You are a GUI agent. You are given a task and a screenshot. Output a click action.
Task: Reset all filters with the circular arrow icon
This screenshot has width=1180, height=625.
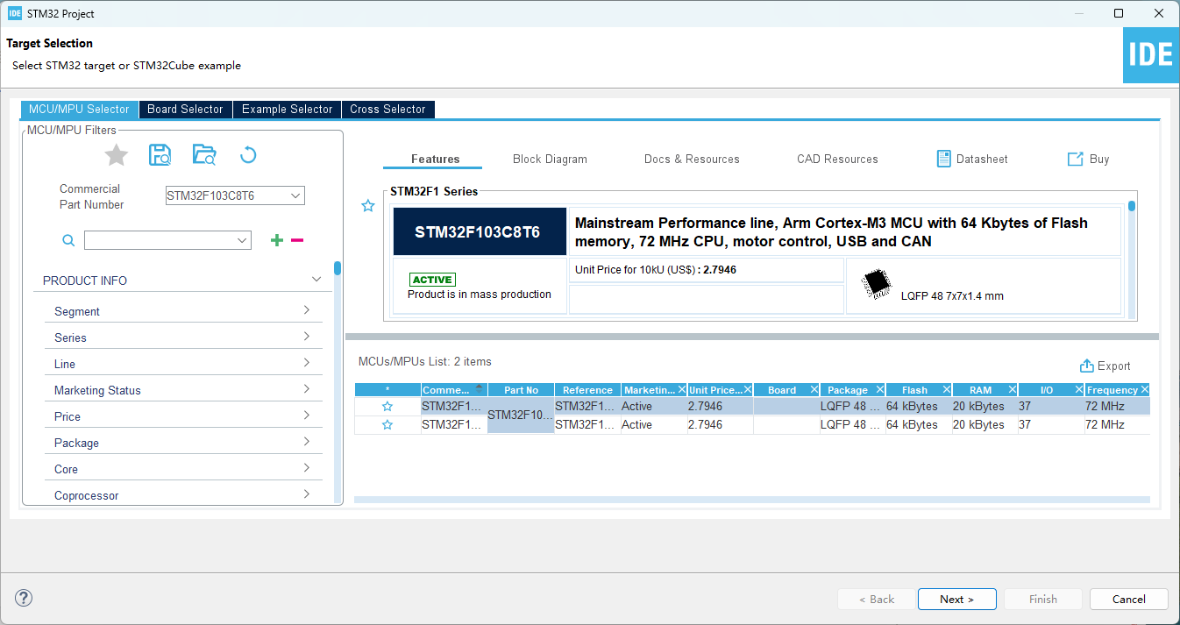click(x=248, y=155)
